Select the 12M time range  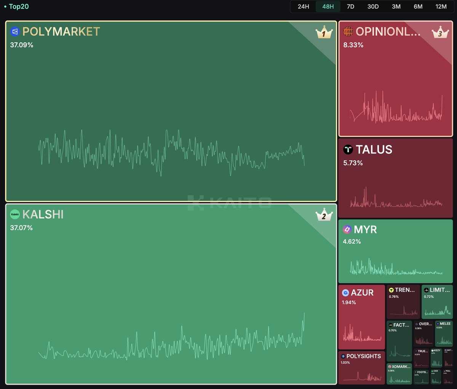point(441,6)
